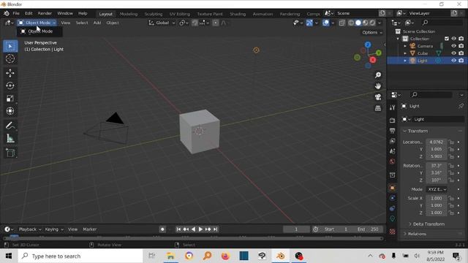This screenshot has width=468, height=263.
Task: Uncheck the Collection exclude checkbox
Action: click(x=447, y=39)
